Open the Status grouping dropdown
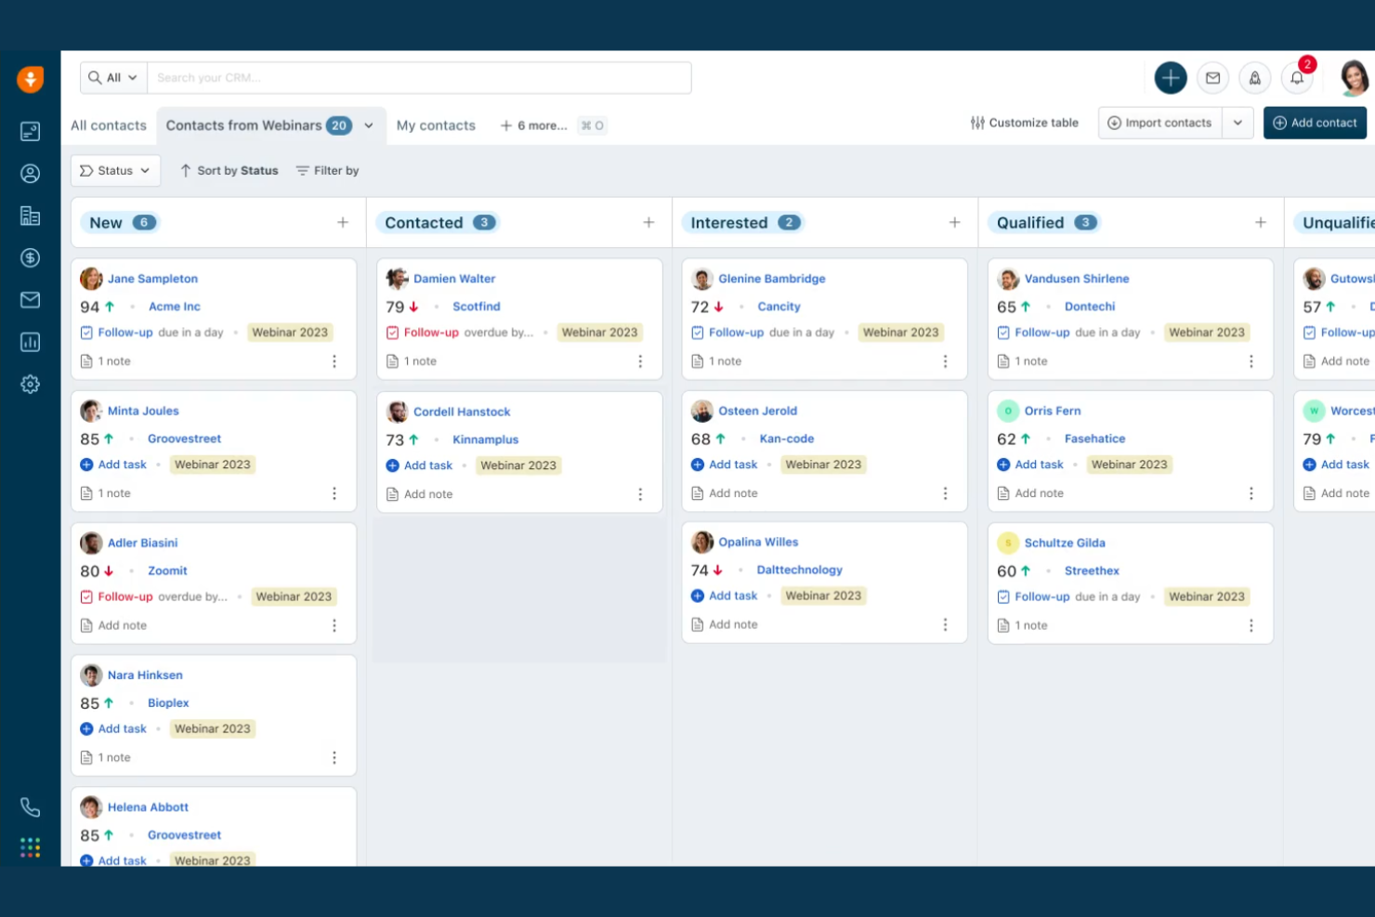1375x917 pixels. click(x=115, y=170)
